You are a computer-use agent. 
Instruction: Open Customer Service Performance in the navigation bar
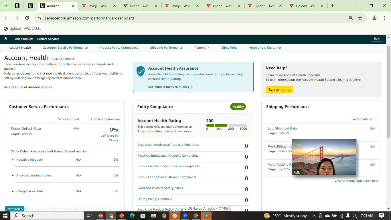click(x=65, y=48)
